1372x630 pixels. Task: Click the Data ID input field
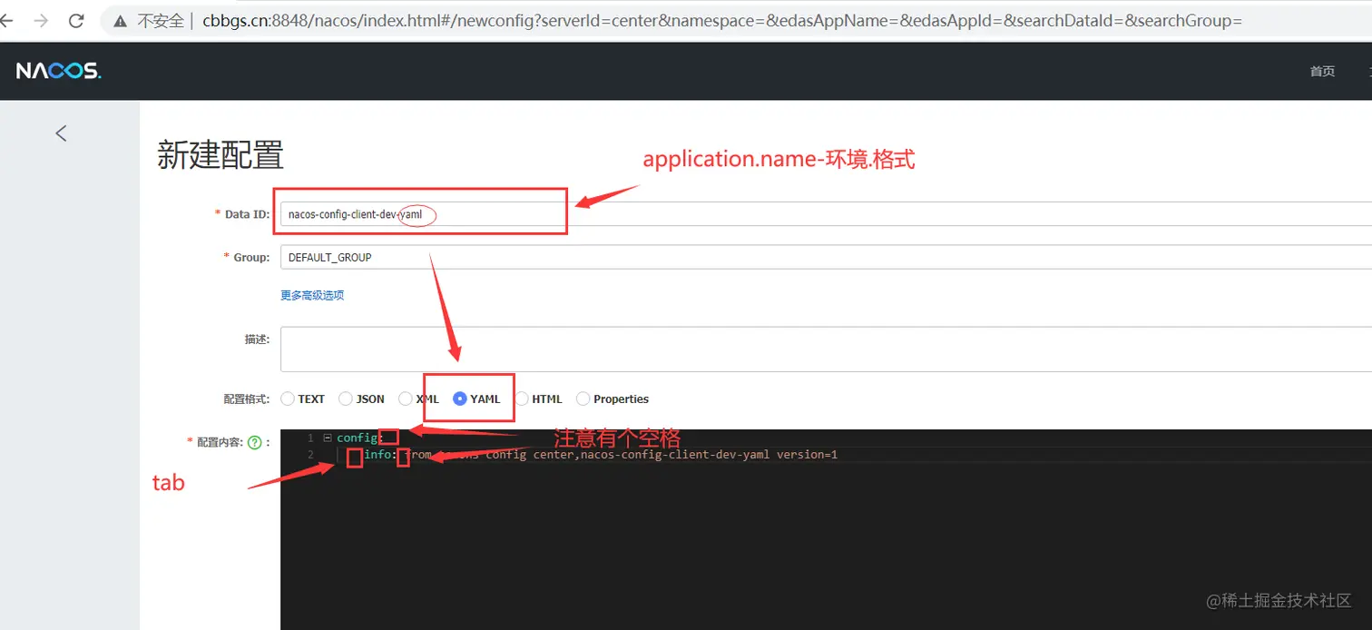(826, 214)
